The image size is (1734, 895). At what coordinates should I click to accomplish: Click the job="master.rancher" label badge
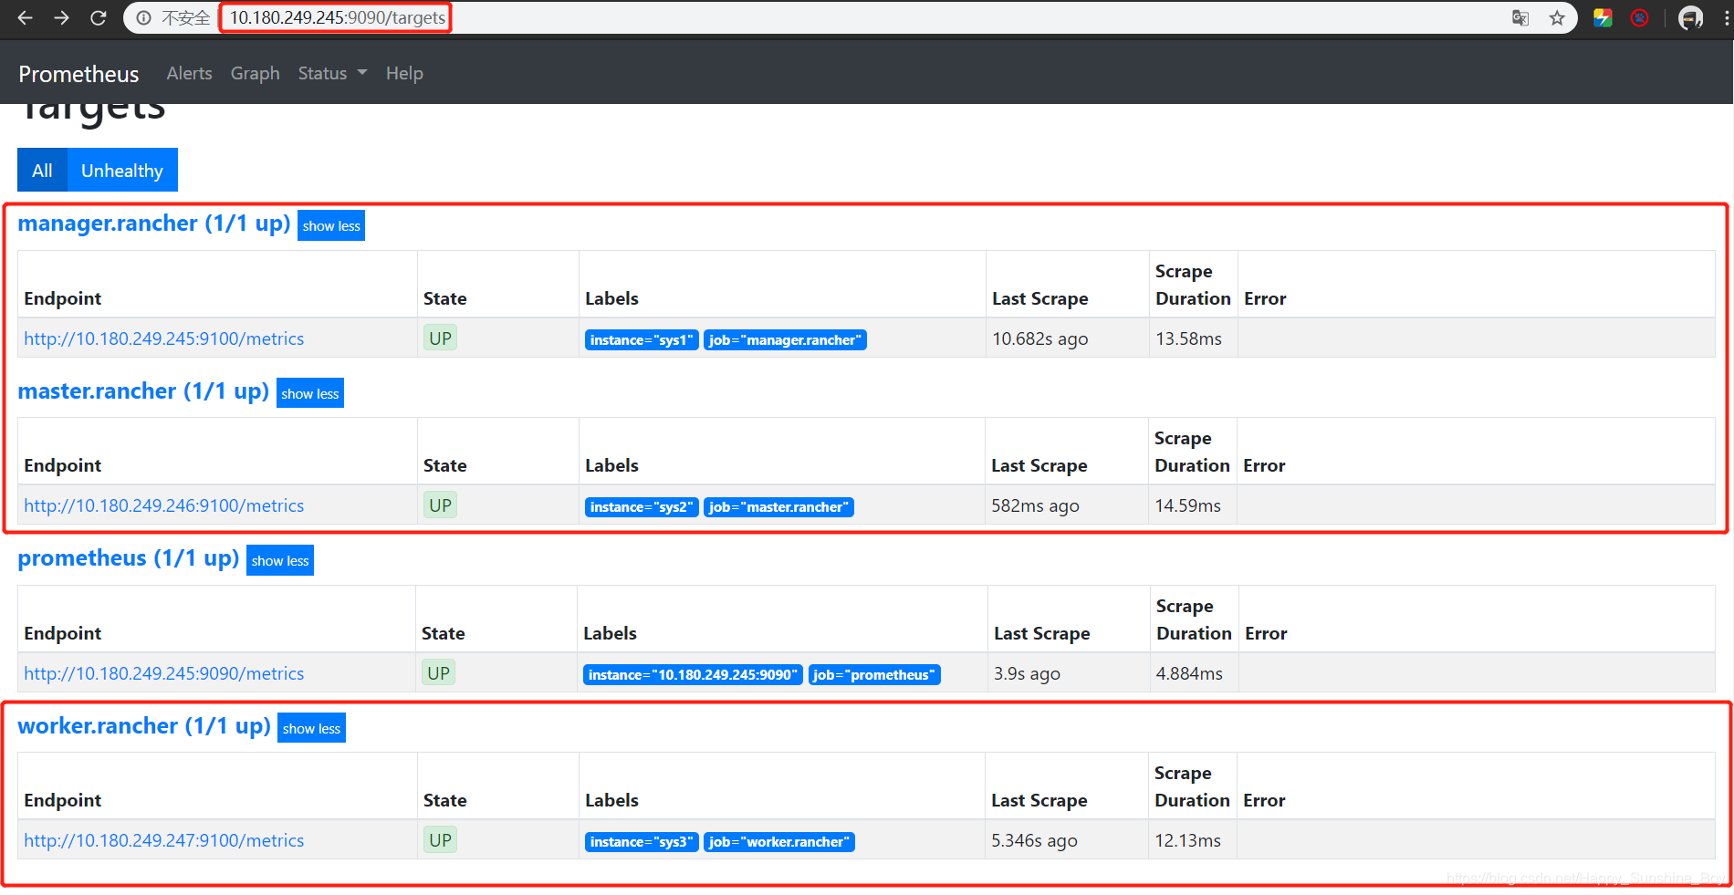tap(778, 507)
